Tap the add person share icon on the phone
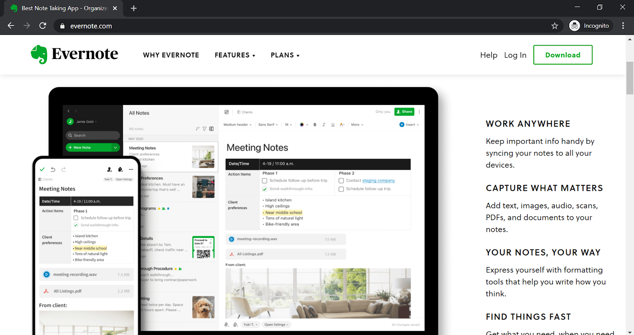Screen dimensions: 634x335 109,169
